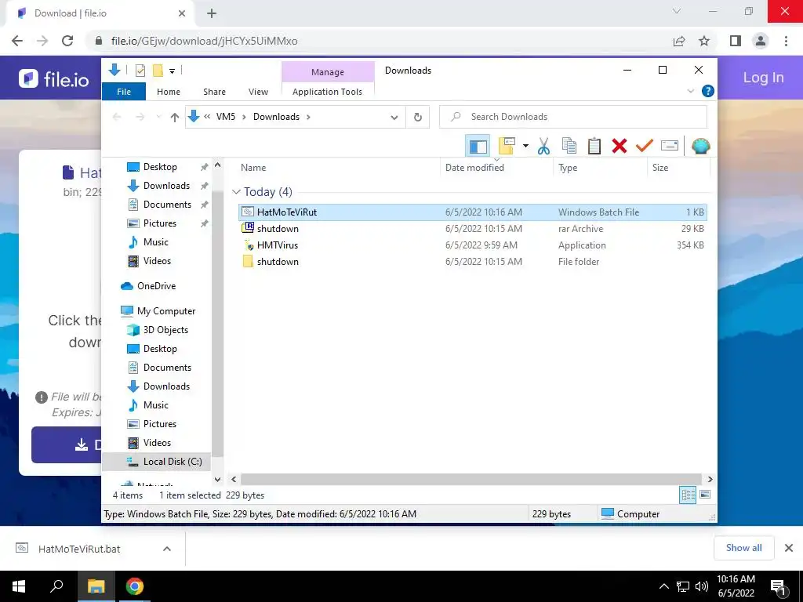This screenshot has height=602, width=803.
Task: Bookmark this page with the star icon
Action: [x=704, y=41]
